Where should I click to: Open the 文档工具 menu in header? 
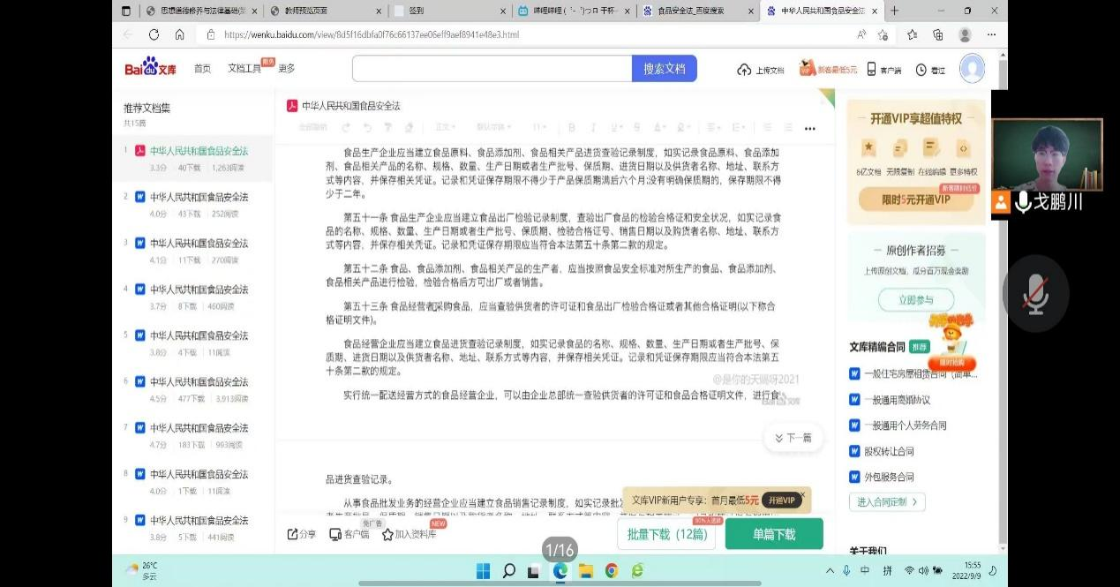[x=244, y=68]
